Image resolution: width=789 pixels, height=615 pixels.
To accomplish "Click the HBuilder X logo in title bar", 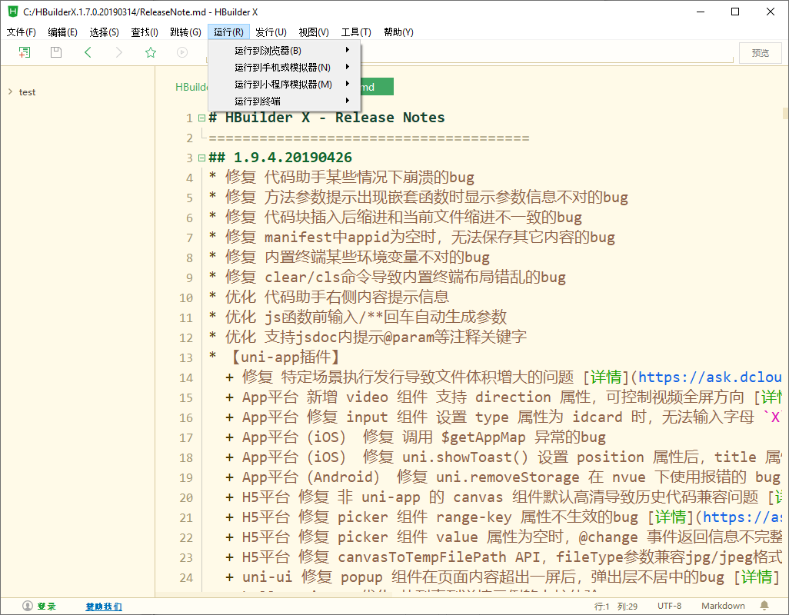I will 12,11.
